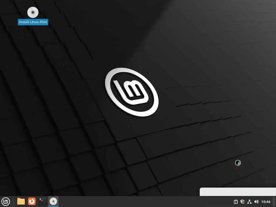Launch the Files folder icon in panel
Image resolution: width=276 pixels, height=207 pixels.
point(21,201)
